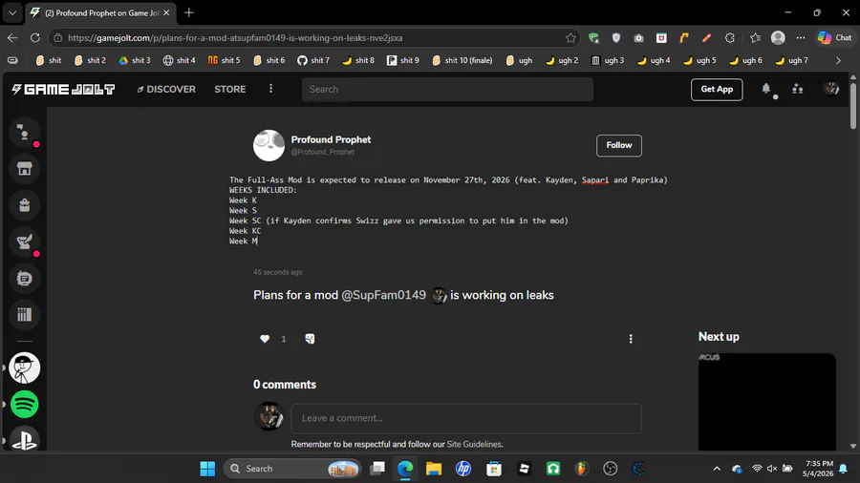Open the sidebar quests icon
Viewport: 860px width, 483px height.
[x=24, y=241]
